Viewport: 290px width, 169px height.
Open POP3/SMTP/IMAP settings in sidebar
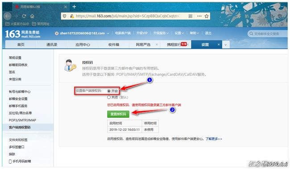(22, 120)
